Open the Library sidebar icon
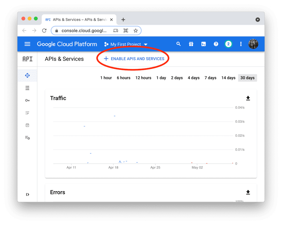 point(27,88)
